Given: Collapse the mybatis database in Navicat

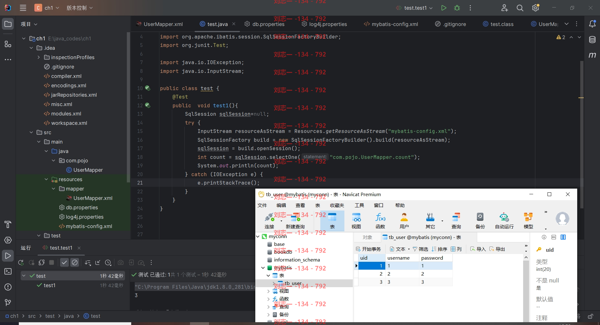Looking at the screenshot, I should coord(263,268).
